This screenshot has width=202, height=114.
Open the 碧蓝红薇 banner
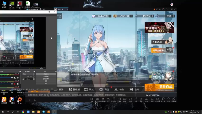[x=163, y=76]
